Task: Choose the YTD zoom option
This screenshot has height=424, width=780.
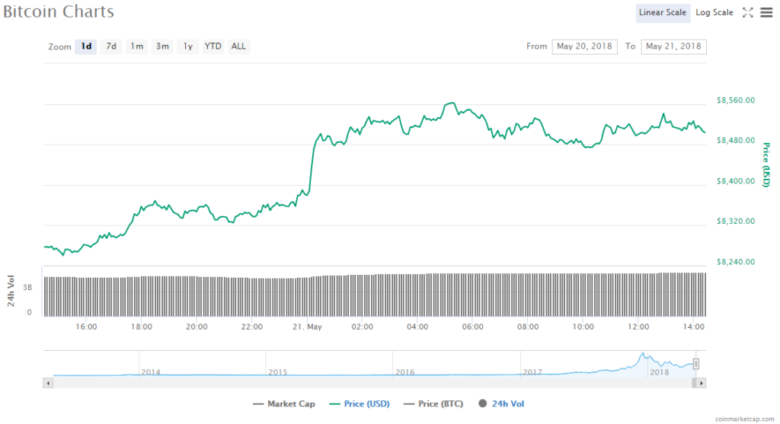Action: [213, 46]
